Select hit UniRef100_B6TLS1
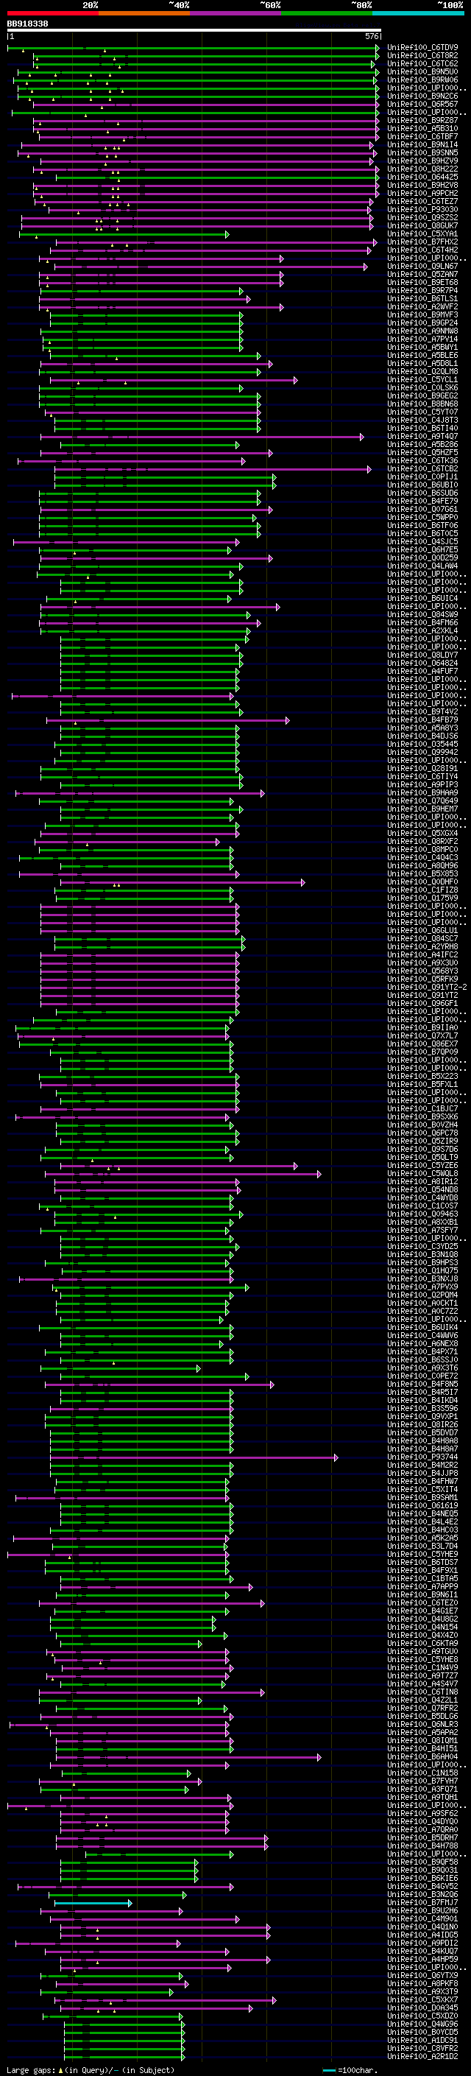Image resolution: width=471 pixels, height=2076 pixels. (x=422, y=299)
